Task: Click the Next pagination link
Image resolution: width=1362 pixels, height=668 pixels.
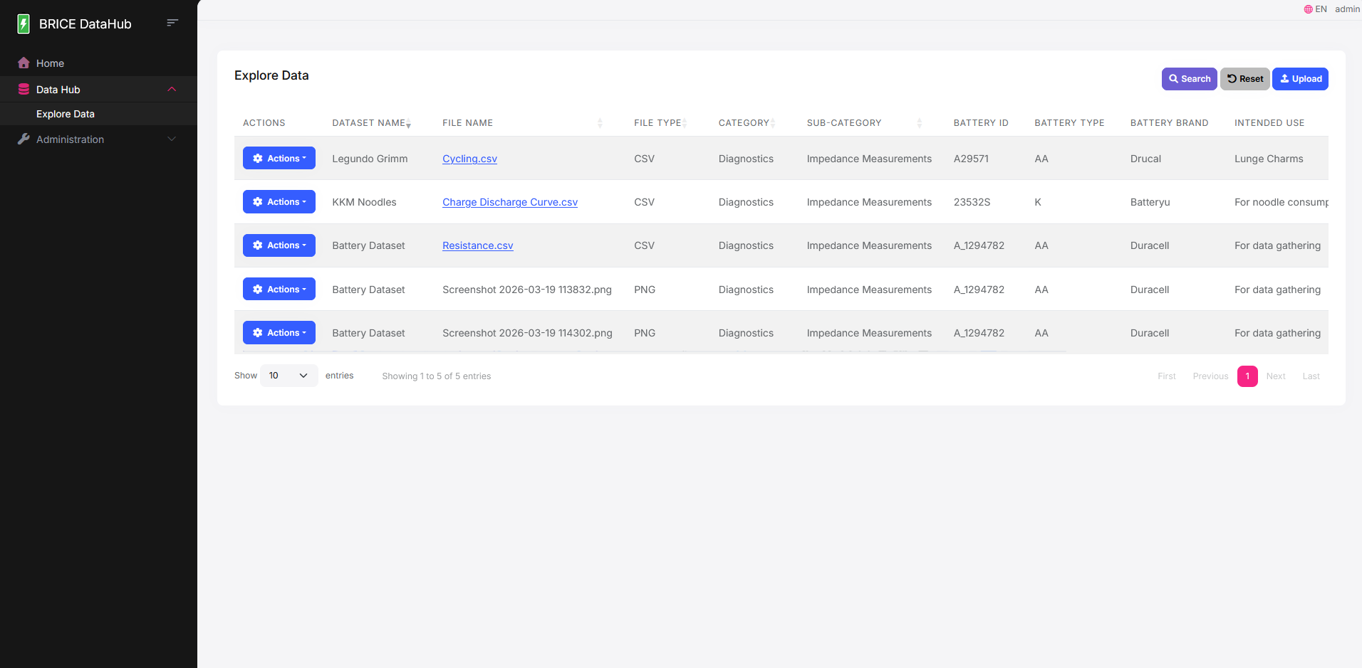Action: pyautogui.click(x=1276, y=376)
